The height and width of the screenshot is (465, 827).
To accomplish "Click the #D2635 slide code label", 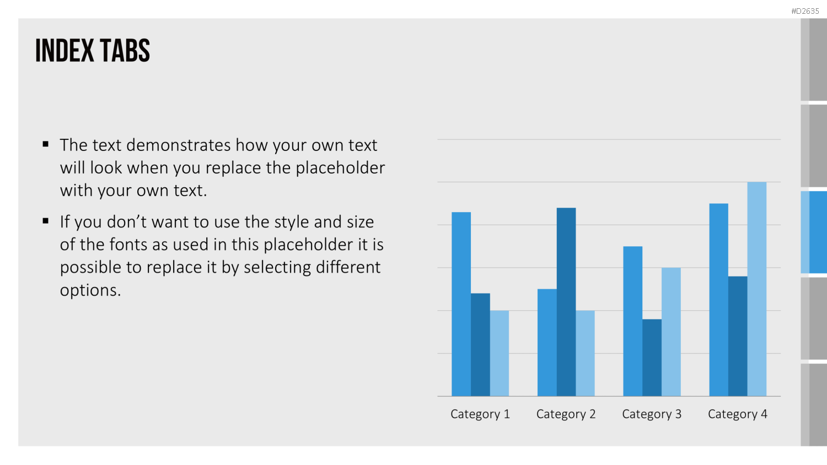I will 805,11.
